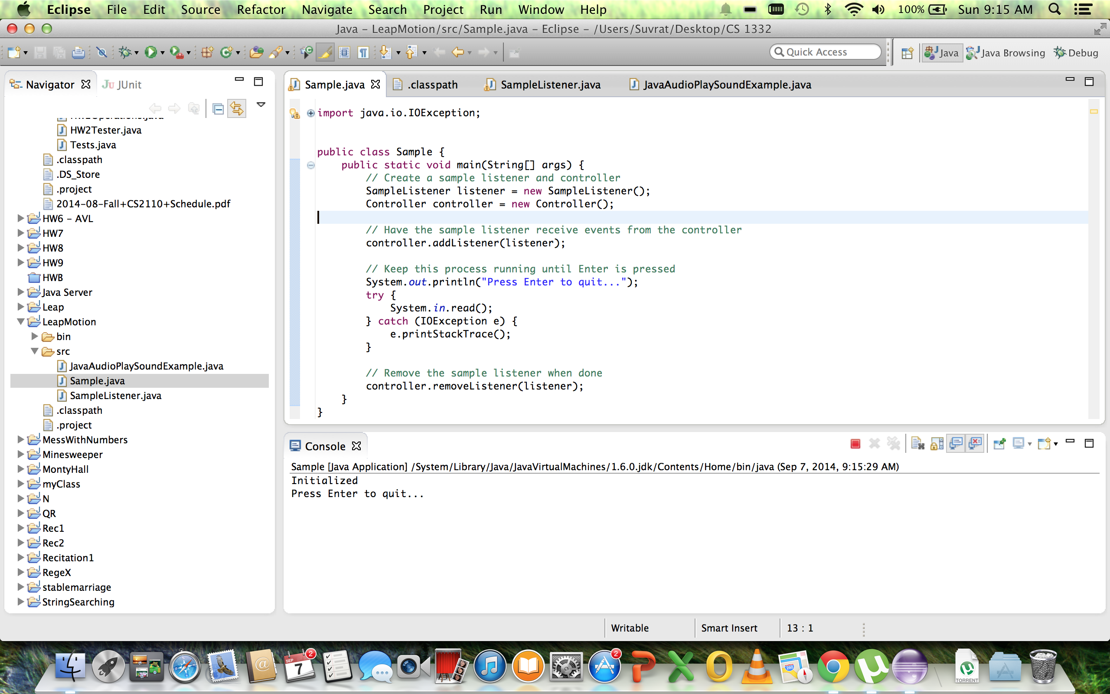Click the Debug bug icon in the toolbar

(x=124, y=52)
